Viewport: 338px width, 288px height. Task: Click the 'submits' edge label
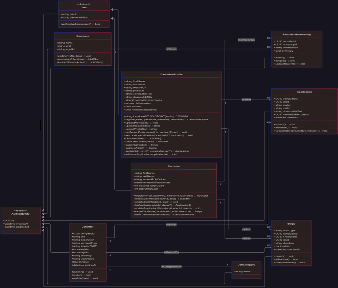pos(246,100)
